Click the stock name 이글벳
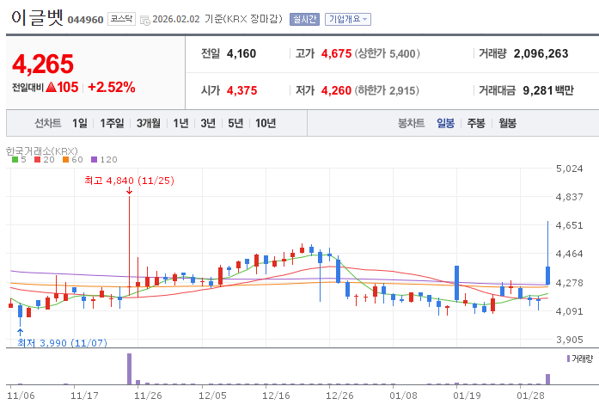Viewport: 599px width, 405px height. pos(37,18)
